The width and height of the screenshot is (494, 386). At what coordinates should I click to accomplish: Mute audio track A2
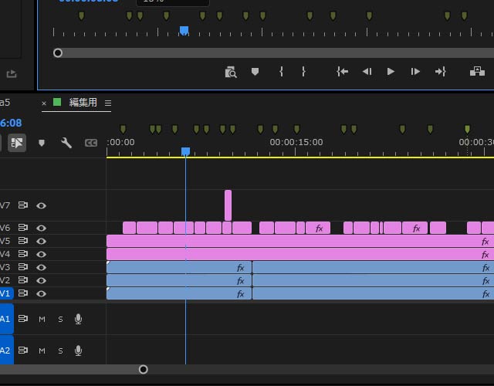coord(42,350)
